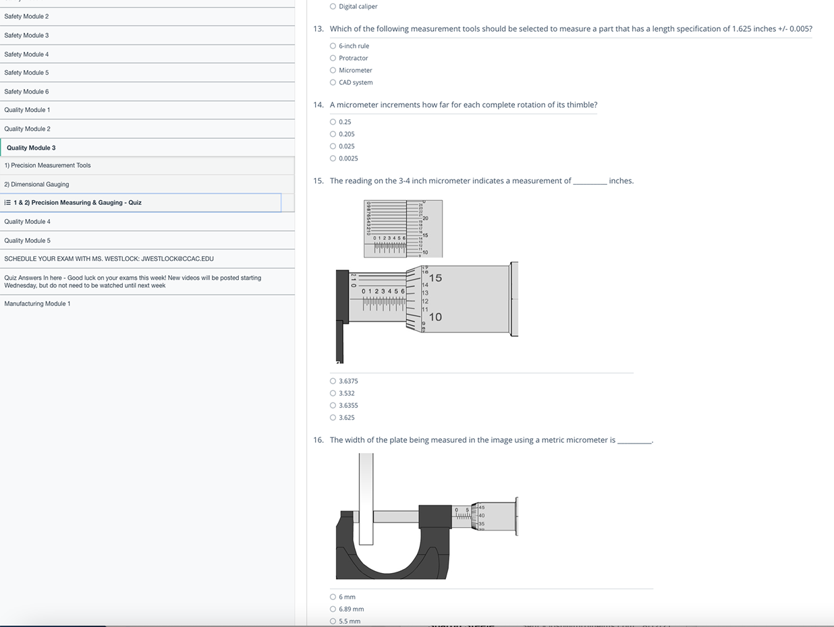
Task: Click the quiz list icon beside quiz title
Action: pyautogui.click(x=7, y=202)
